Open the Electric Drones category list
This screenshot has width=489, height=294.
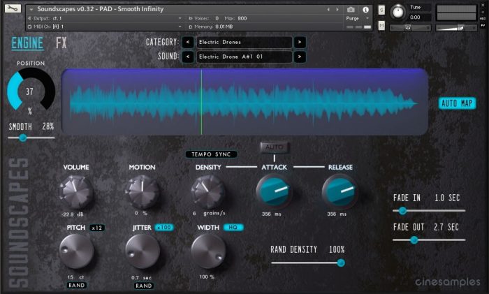tap(245, 42)
